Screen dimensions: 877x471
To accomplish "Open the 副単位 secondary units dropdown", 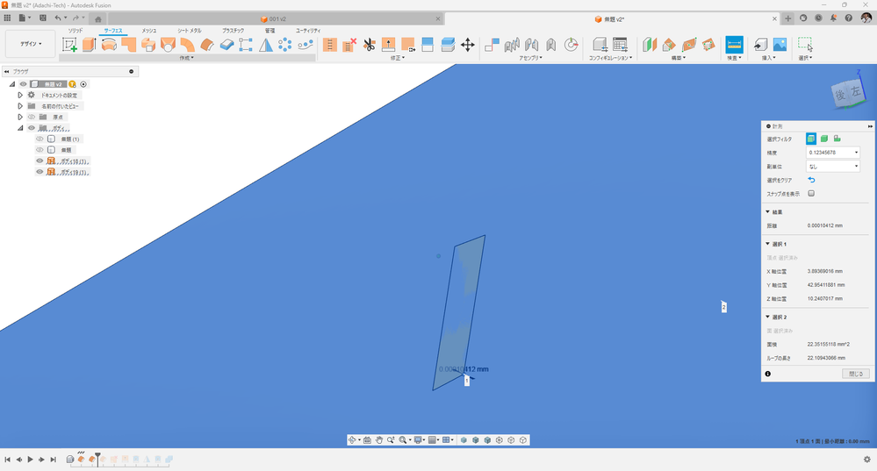I will [833, 167].
